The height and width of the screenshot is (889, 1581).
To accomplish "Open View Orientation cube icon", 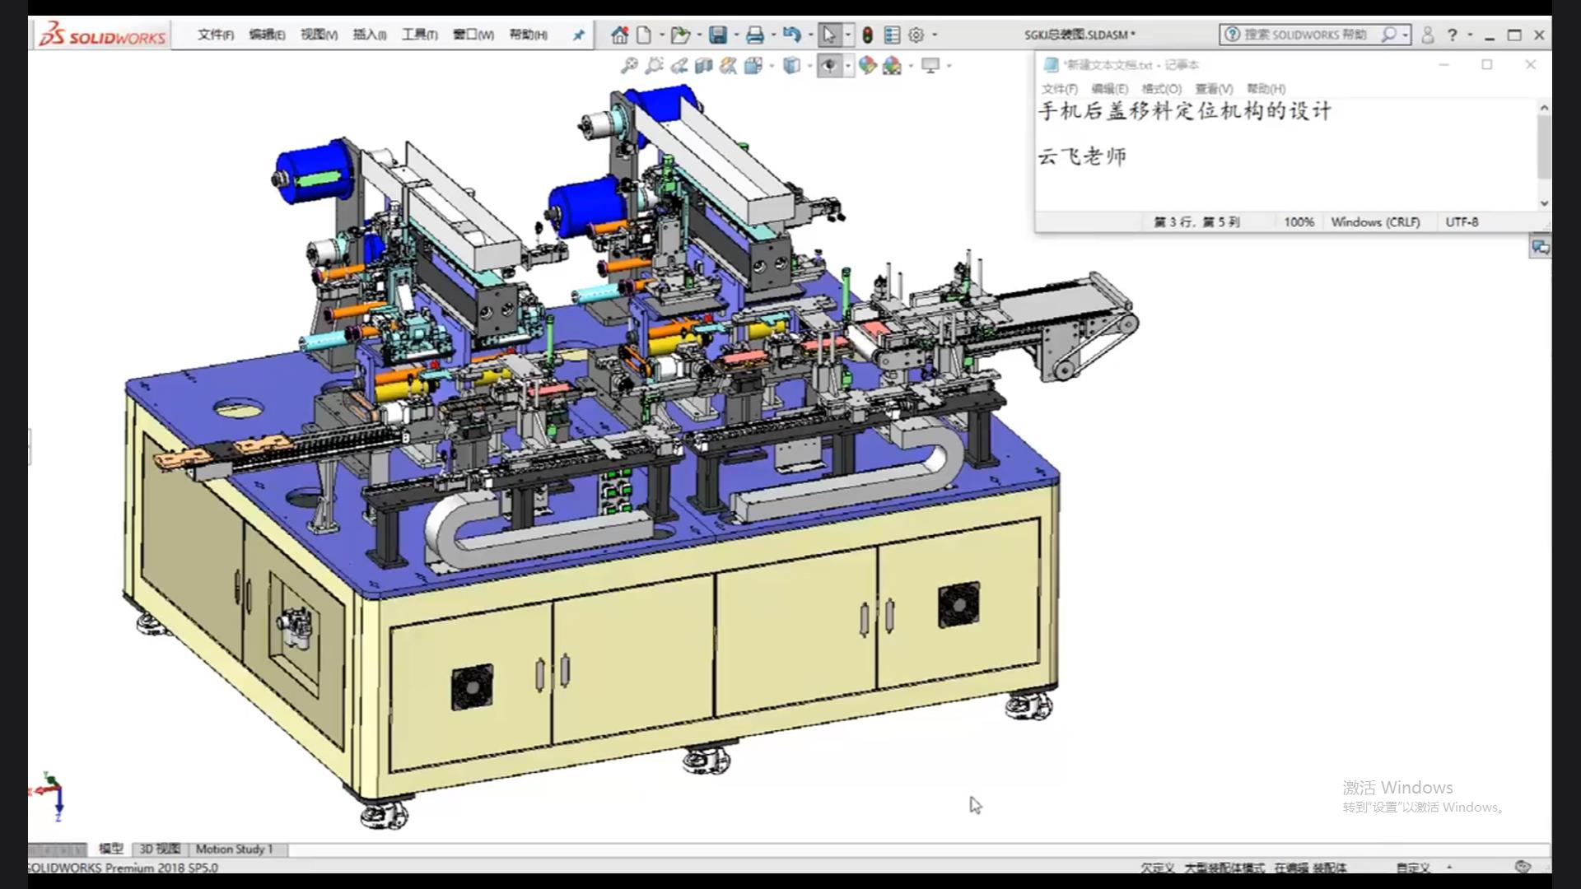I will 753,65.
